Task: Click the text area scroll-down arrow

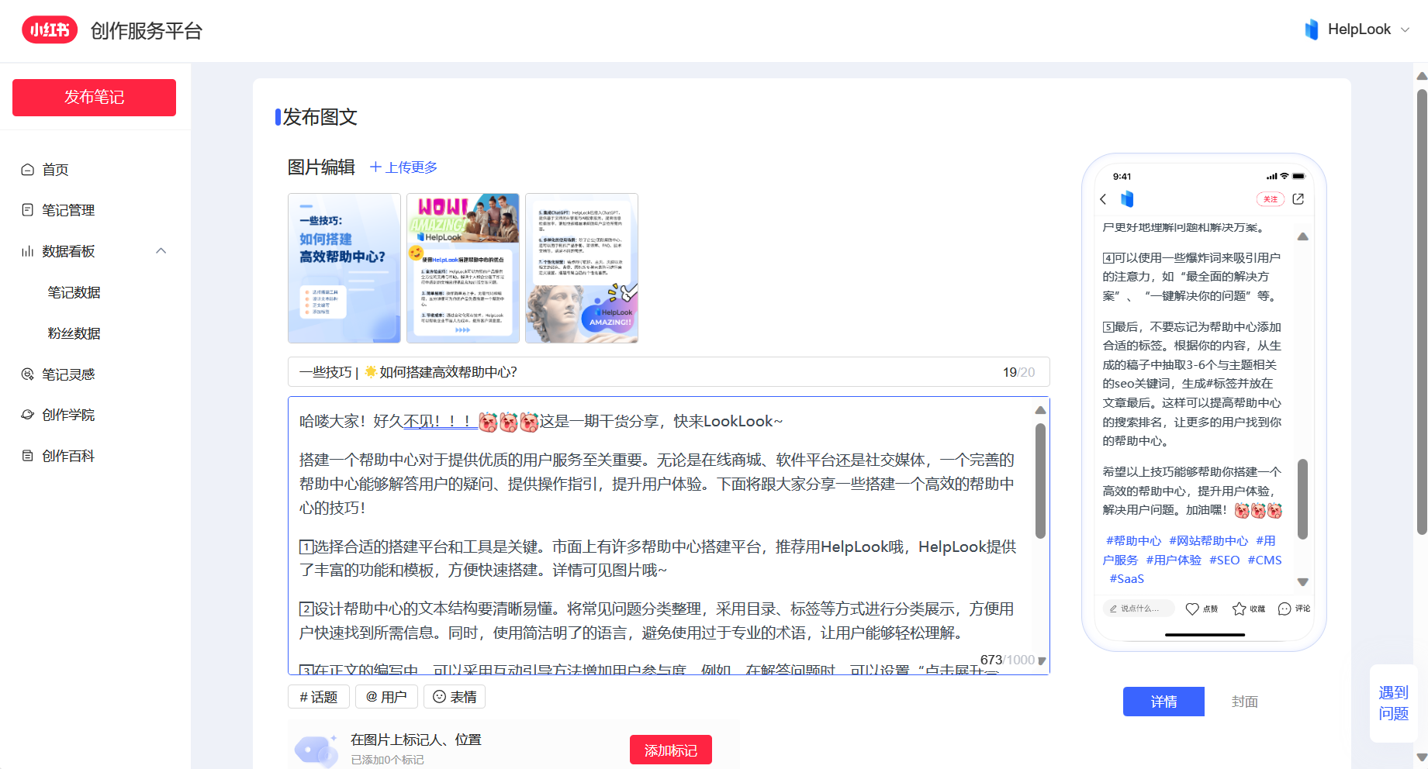Action: pos(1042,661)
